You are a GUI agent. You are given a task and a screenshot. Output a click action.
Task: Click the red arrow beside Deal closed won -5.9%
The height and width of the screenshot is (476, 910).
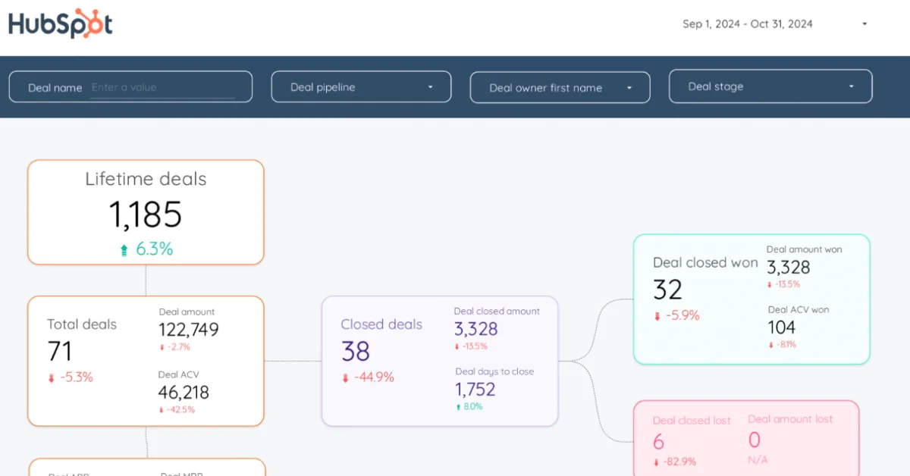click(657, 315)
